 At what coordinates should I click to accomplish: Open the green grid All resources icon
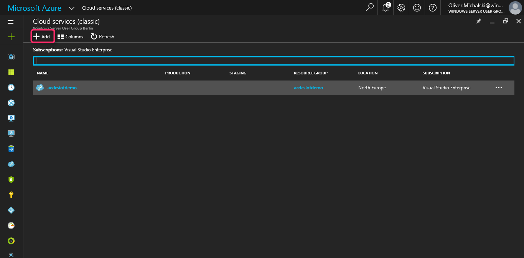(11, 72)
